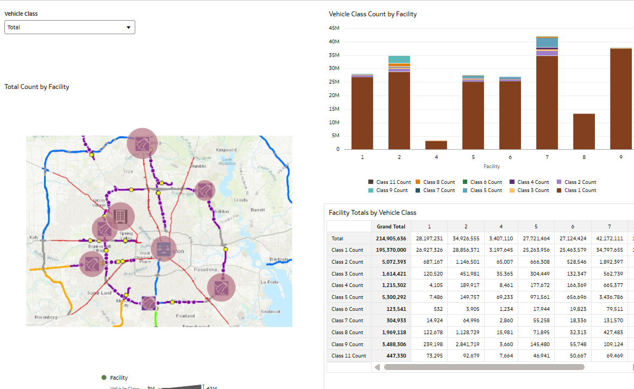Select the facility marker near Sheldon on map

coord(205,190)
